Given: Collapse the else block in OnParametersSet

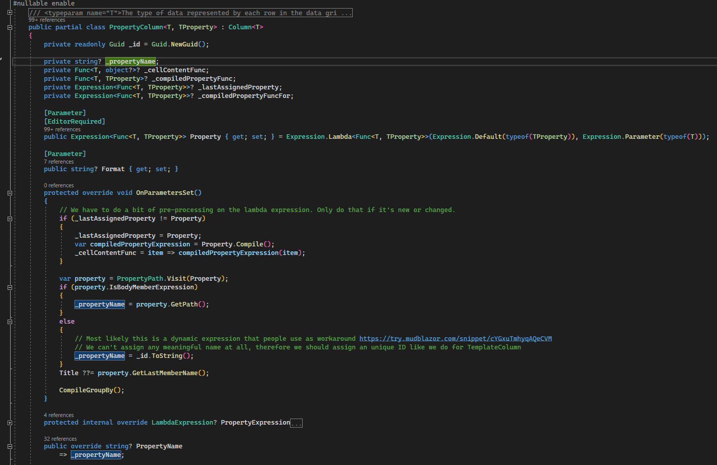Looking at the screenshot, I should point(9,321).
